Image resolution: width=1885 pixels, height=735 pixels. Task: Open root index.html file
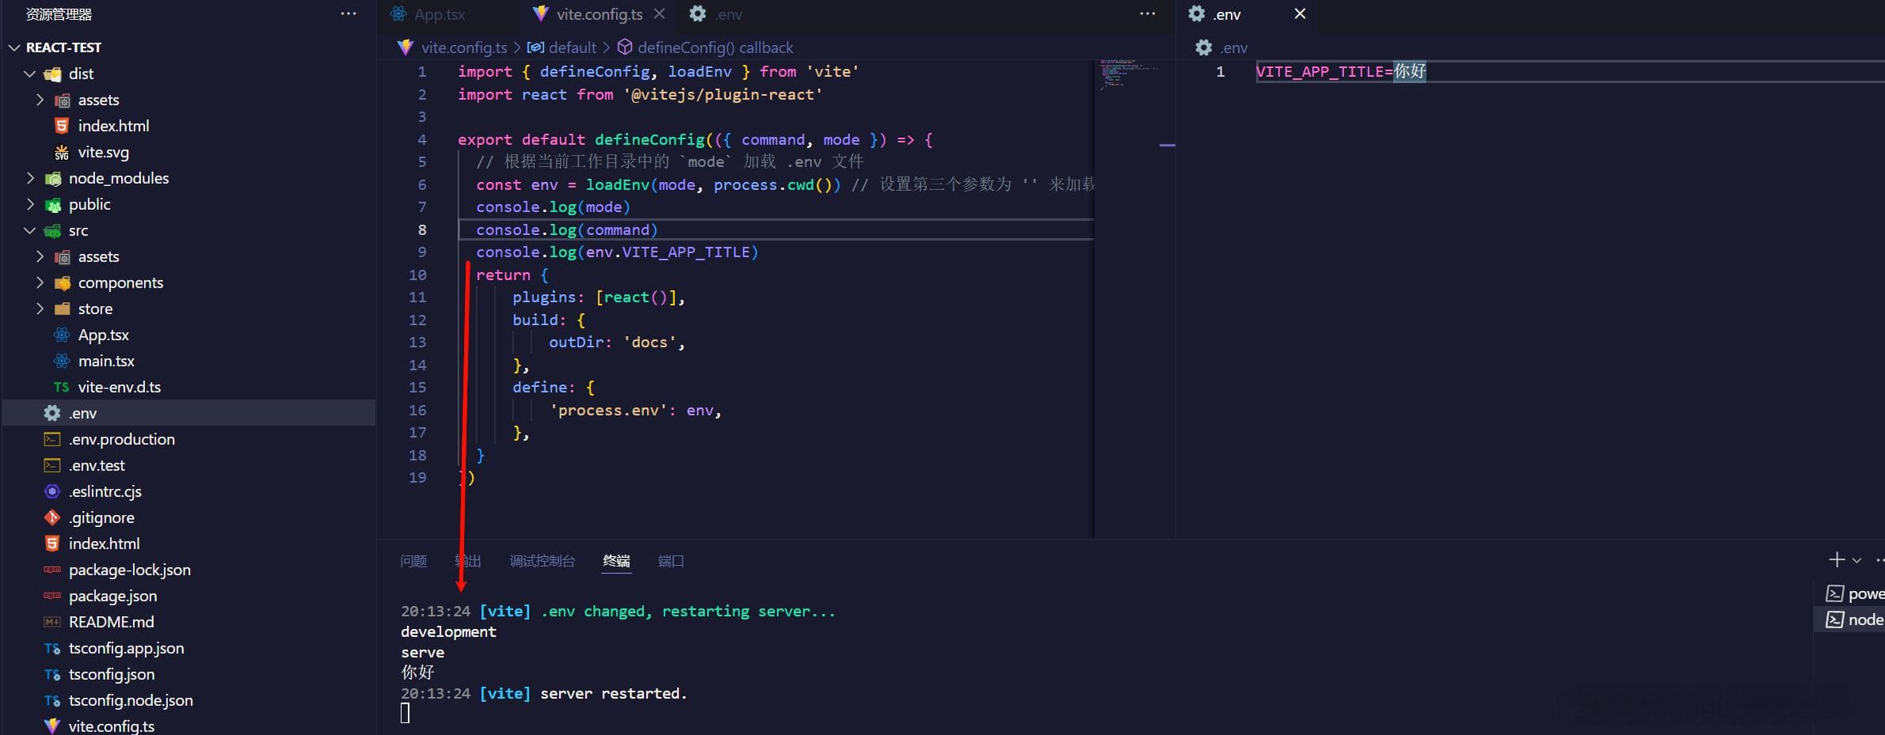[x=104, y=544]
